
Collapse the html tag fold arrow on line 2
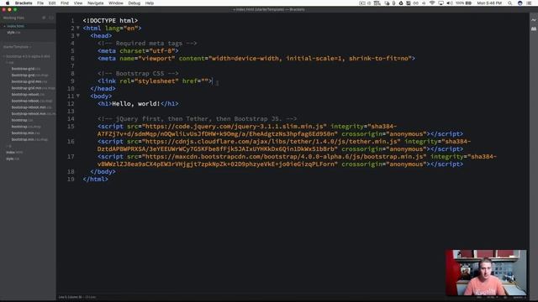(78, 28)
